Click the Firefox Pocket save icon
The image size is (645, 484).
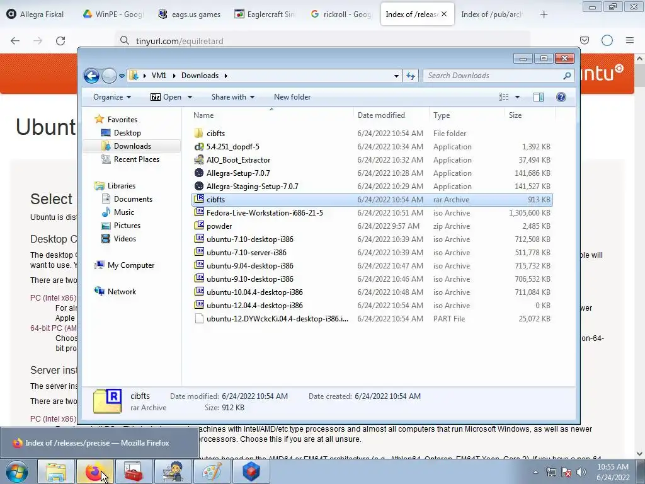coord(585,40)
